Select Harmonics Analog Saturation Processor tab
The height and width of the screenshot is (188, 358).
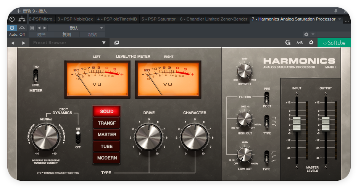(x=293, y=19)
